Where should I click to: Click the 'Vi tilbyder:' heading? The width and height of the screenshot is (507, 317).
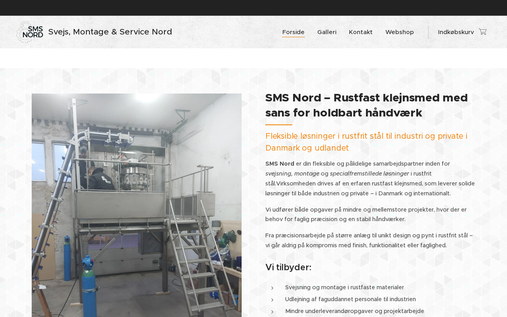[x=288, y=267]
